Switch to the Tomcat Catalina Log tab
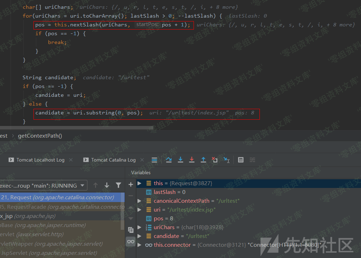361x258 pixels. coord(113,160)
